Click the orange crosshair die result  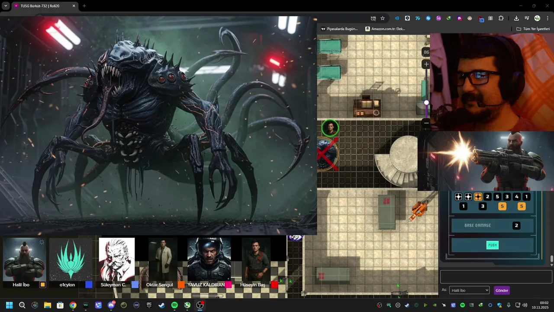tap(478, 197)
